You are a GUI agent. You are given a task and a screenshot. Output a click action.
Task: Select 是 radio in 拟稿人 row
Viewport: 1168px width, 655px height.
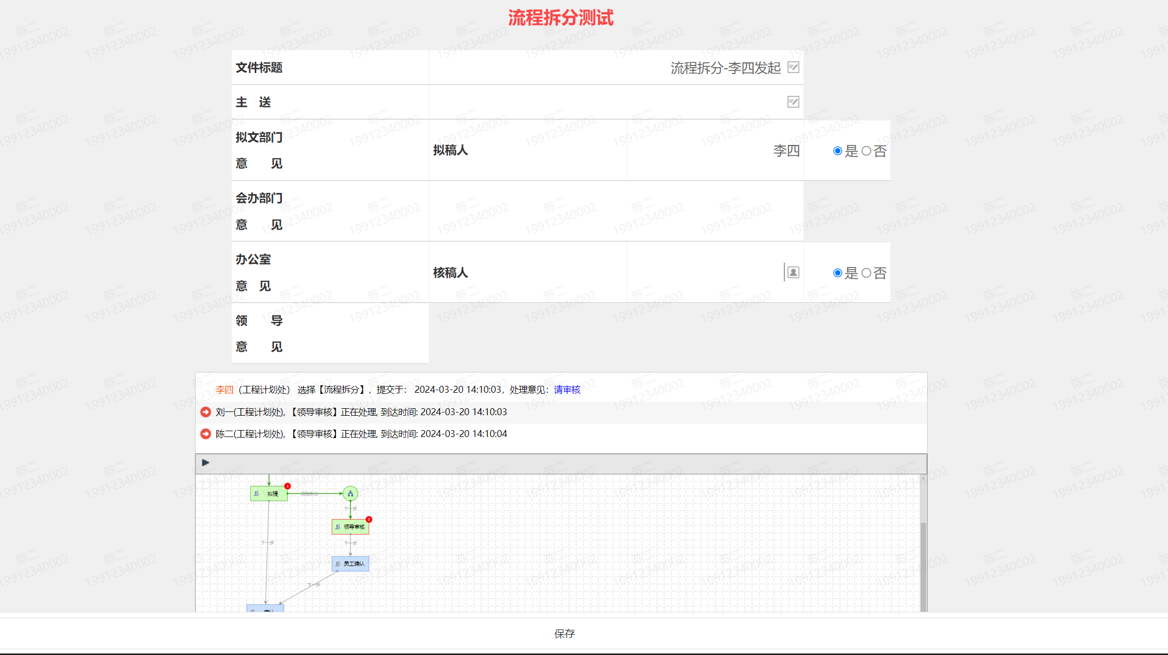coord(838,151)
